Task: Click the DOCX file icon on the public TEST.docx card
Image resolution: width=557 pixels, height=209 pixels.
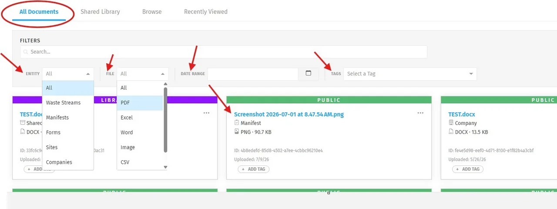Action: pyautogui.click(x=451, y=131)
